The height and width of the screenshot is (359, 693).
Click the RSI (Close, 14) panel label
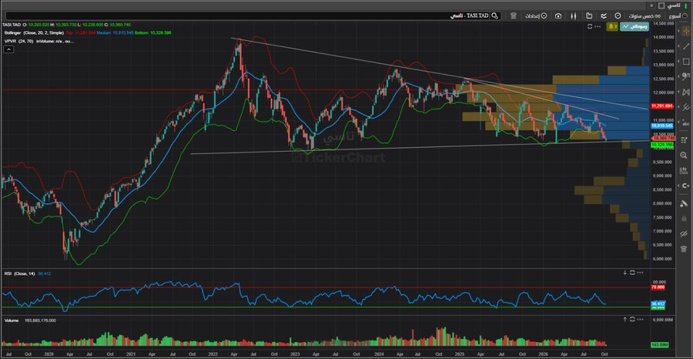coord(18,273)
